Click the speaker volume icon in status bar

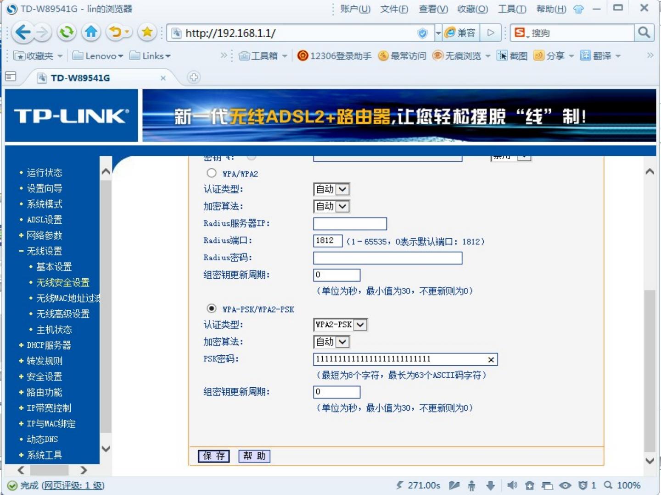[x=512, y=485]
